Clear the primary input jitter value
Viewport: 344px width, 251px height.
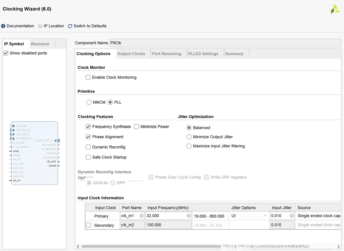click(292, 216)
